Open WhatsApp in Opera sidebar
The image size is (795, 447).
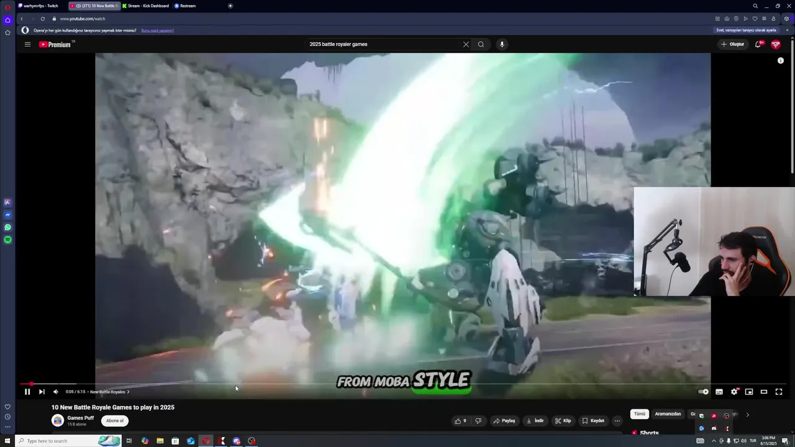tap(7, 227)
